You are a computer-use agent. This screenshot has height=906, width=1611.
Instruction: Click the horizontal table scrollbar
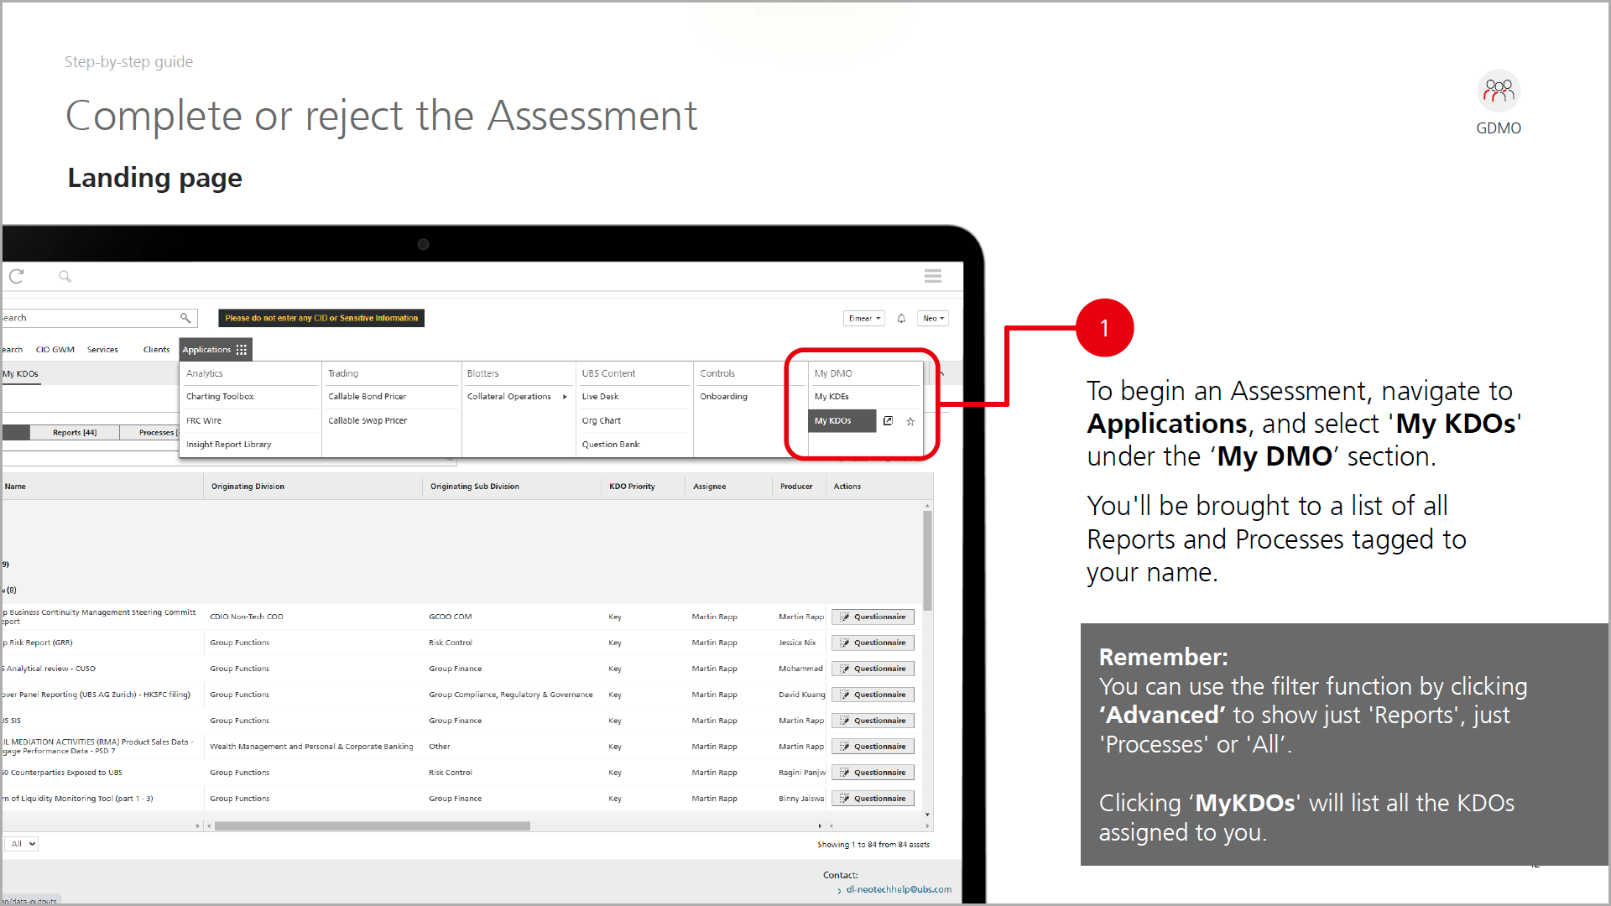(372, 826)
